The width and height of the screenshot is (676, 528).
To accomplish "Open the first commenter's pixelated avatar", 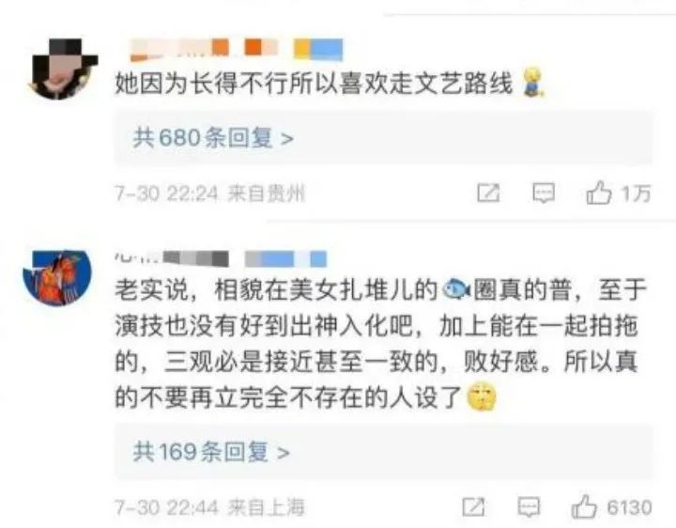I will 63,69.
